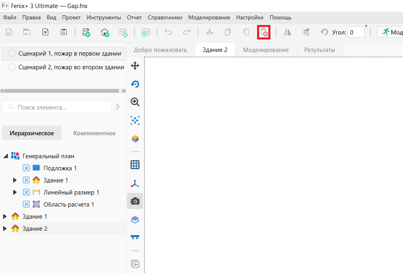
Task: Toggle the coordinate axes icon
Action: tap(135, 183)
